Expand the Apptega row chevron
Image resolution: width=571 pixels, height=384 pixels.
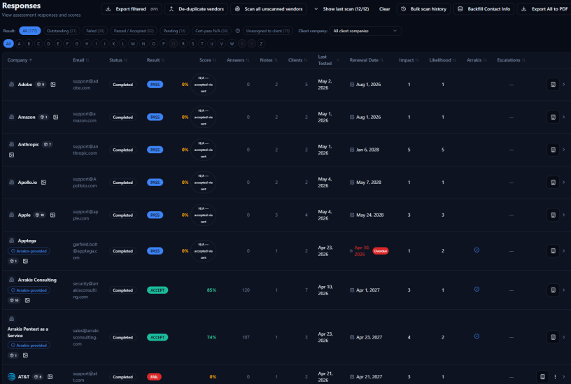point(564,251)
